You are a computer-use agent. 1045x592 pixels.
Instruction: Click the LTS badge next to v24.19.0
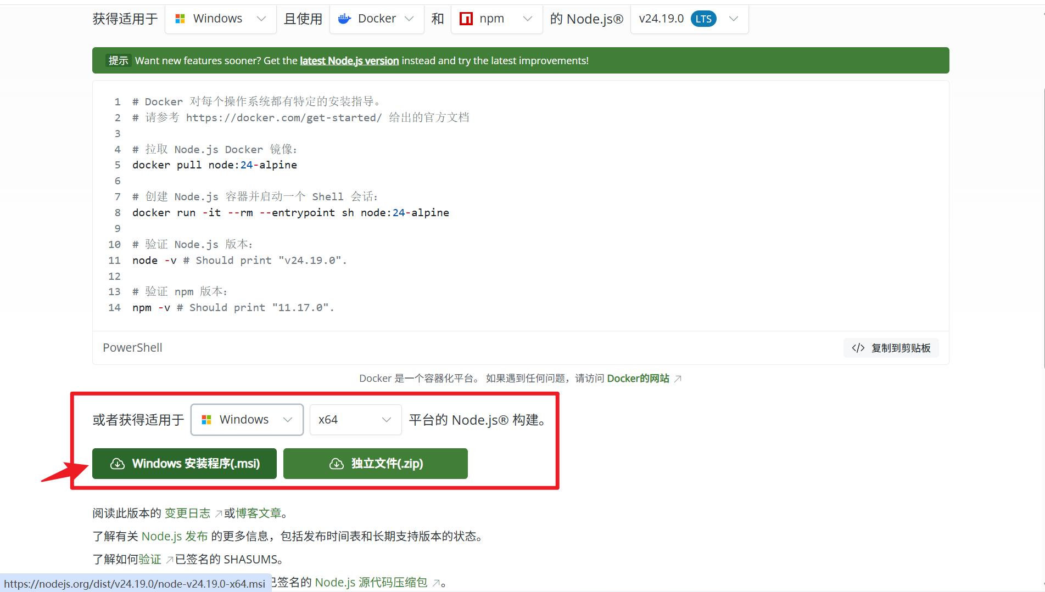coord(703,19)
